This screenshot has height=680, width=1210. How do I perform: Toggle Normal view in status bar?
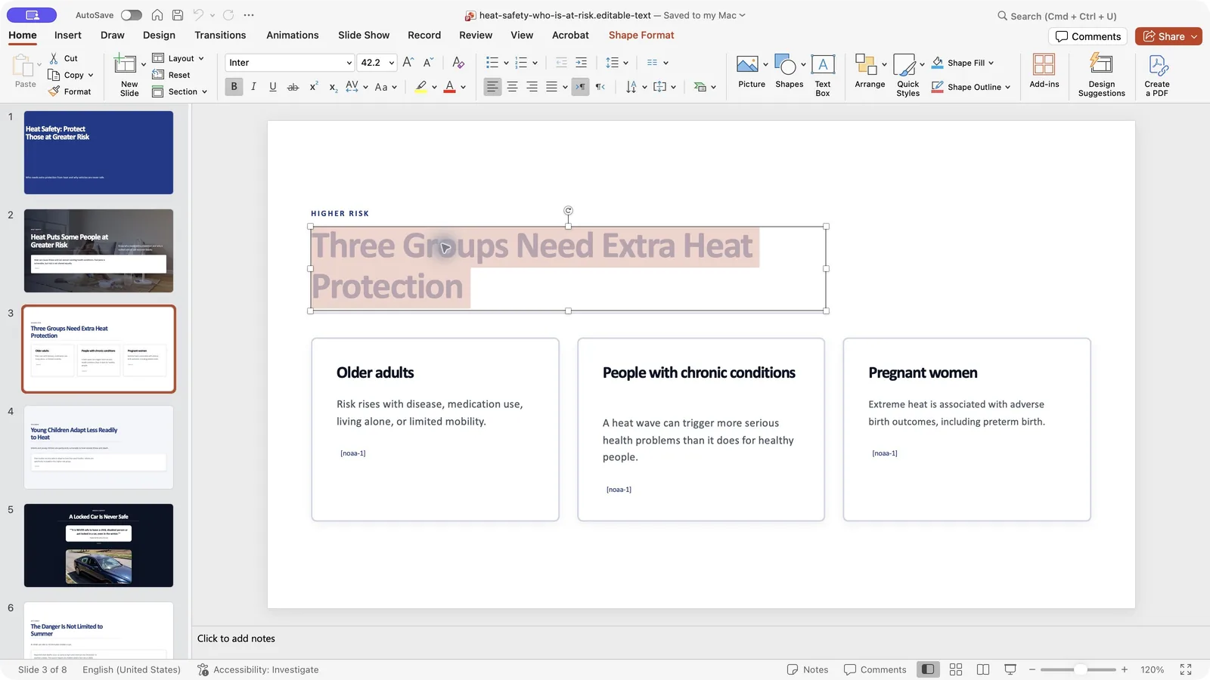point(928,669)
